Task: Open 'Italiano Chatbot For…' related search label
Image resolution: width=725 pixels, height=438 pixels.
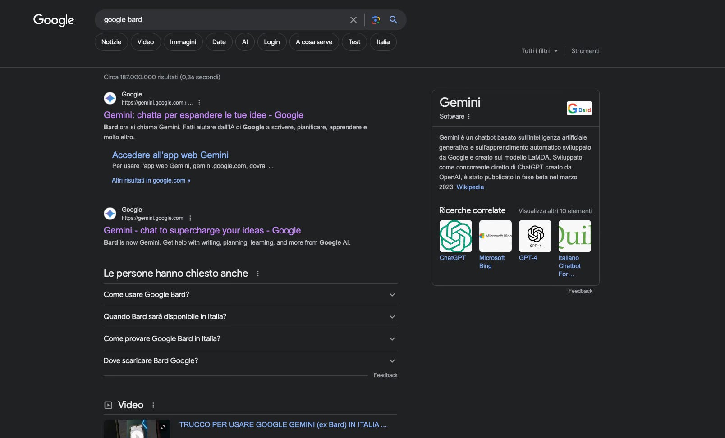Action: tap(569, 266)
